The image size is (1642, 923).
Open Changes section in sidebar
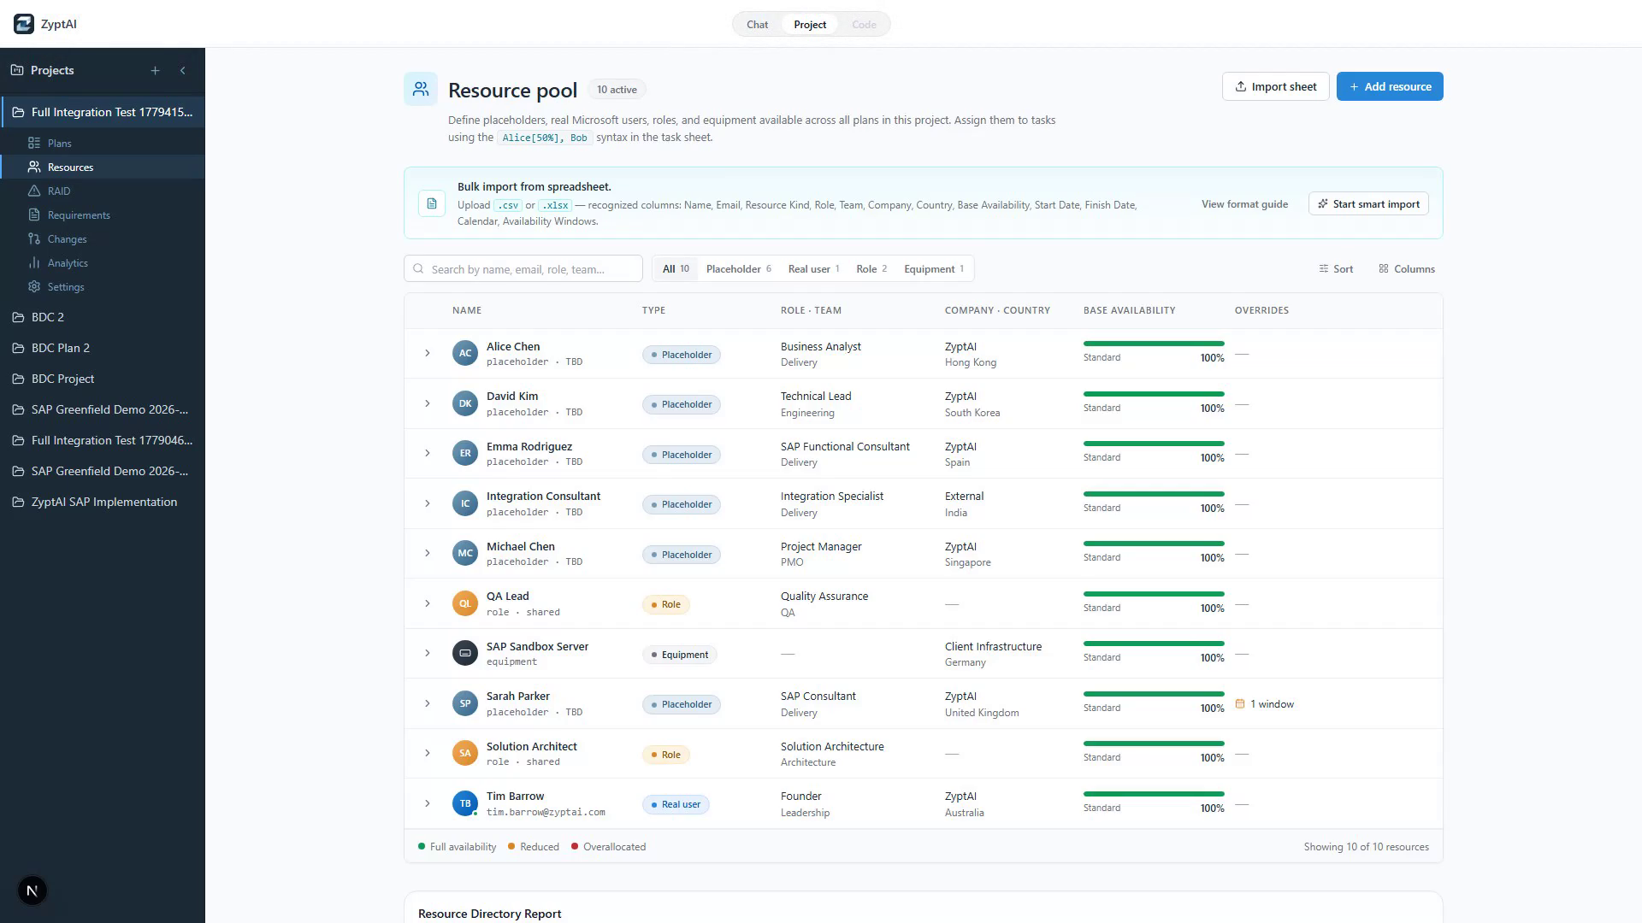(x=67, y=238)
